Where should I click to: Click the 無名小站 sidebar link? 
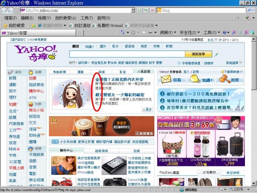click(x=37, y=110)
